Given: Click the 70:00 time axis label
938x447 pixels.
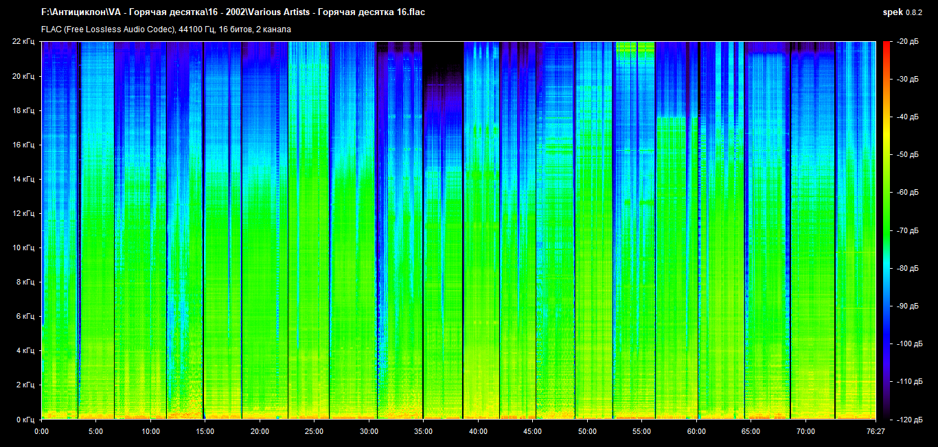Looking at the screenshot, I should point(805,432).
